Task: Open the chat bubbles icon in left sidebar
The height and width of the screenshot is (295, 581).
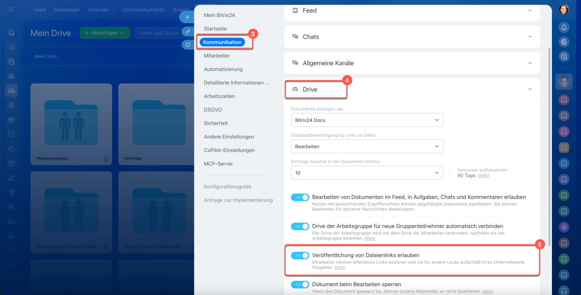Action: pyautogui.click(x=11, y=149)
